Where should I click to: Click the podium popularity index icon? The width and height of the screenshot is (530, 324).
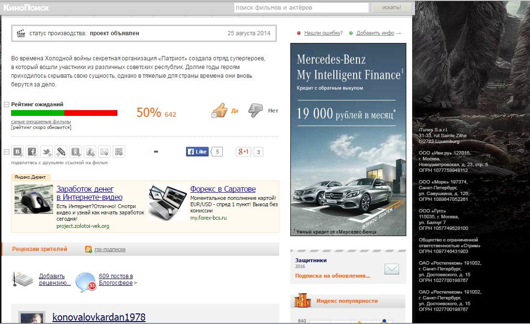tap(302, 300)
